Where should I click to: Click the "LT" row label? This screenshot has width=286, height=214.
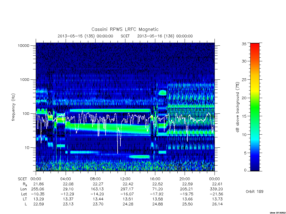point(25,199)
